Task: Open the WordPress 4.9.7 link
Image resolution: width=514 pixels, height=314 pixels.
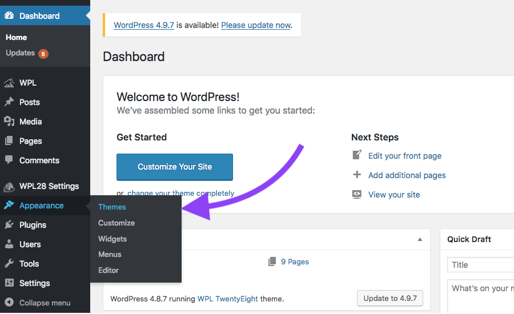Action: (144, 25)
